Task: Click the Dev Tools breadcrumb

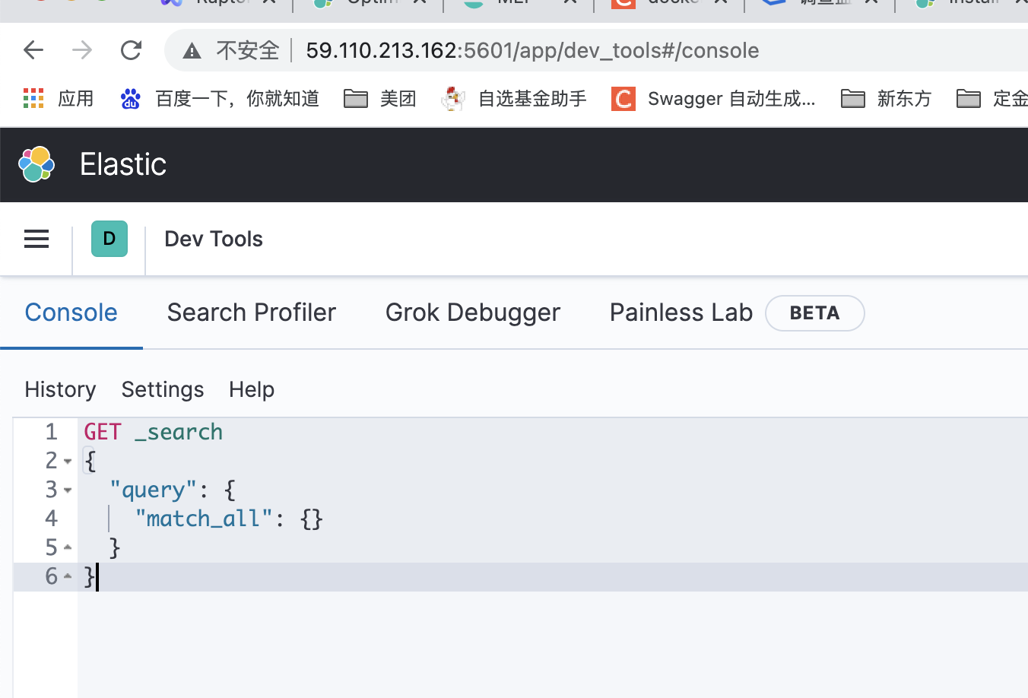Action: pyautogui.click(x=214, y=239)
